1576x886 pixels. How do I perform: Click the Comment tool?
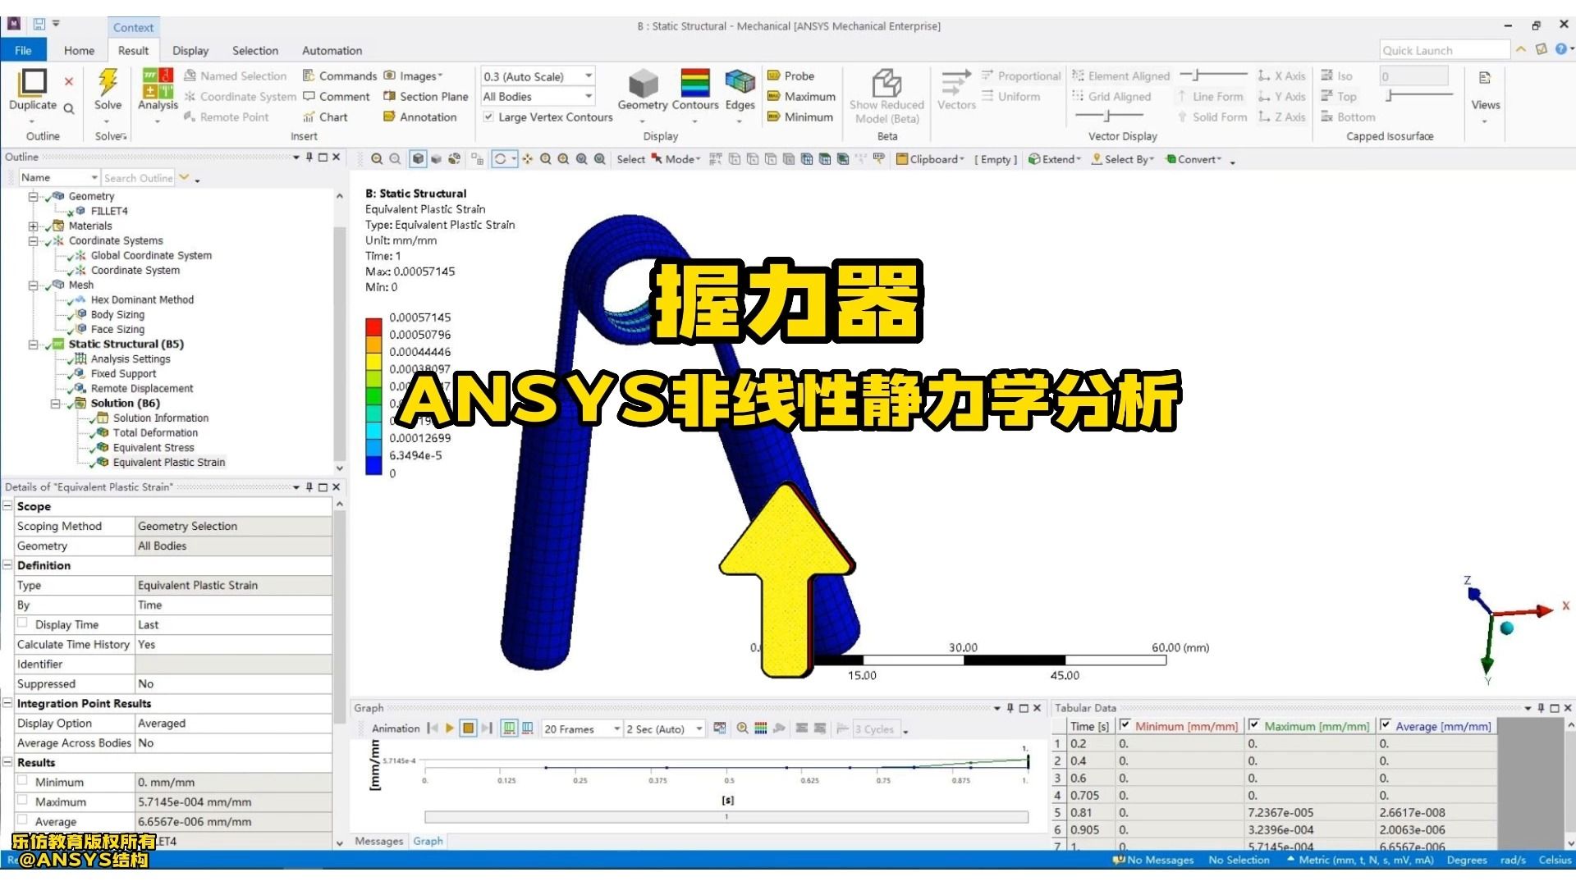(336, 96)
